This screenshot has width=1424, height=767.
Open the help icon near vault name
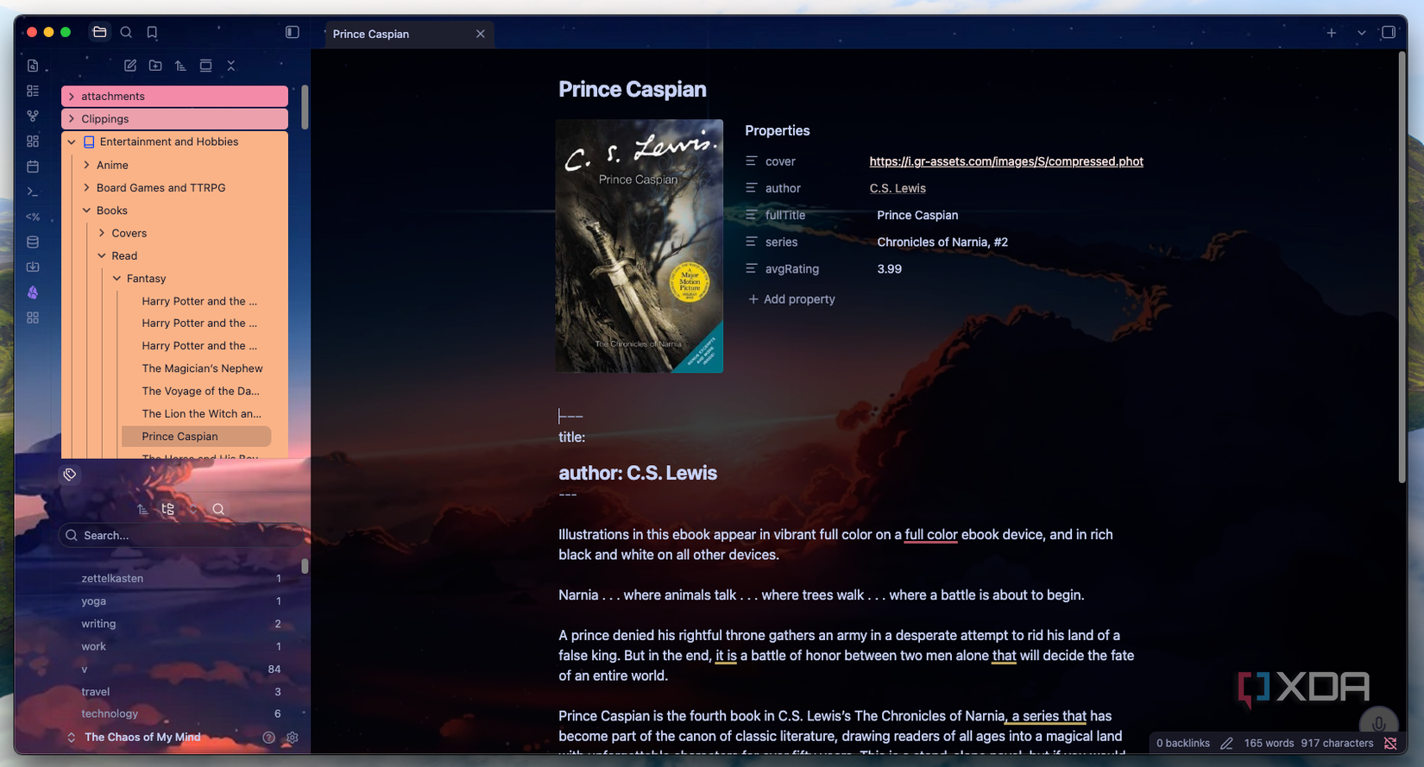click(268, 738)
